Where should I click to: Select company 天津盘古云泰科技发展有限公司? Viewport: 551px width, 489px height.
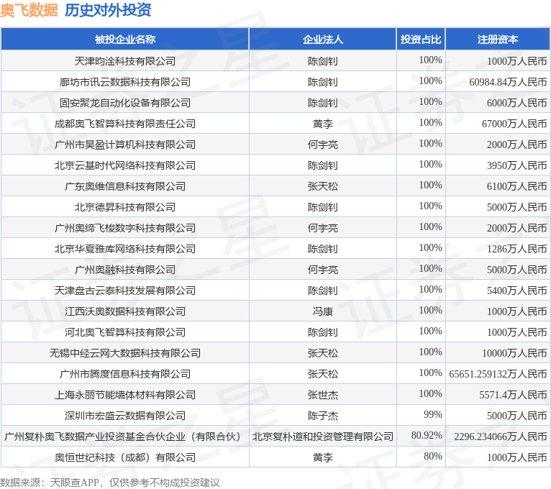(x=125, y=291)
